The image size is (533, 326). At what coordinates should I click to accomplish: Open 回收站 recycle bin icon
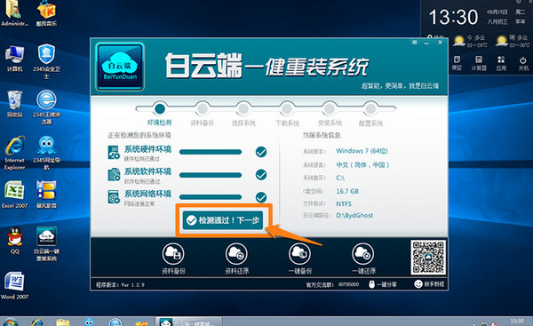pyautogui.click(x=14, y=103)
